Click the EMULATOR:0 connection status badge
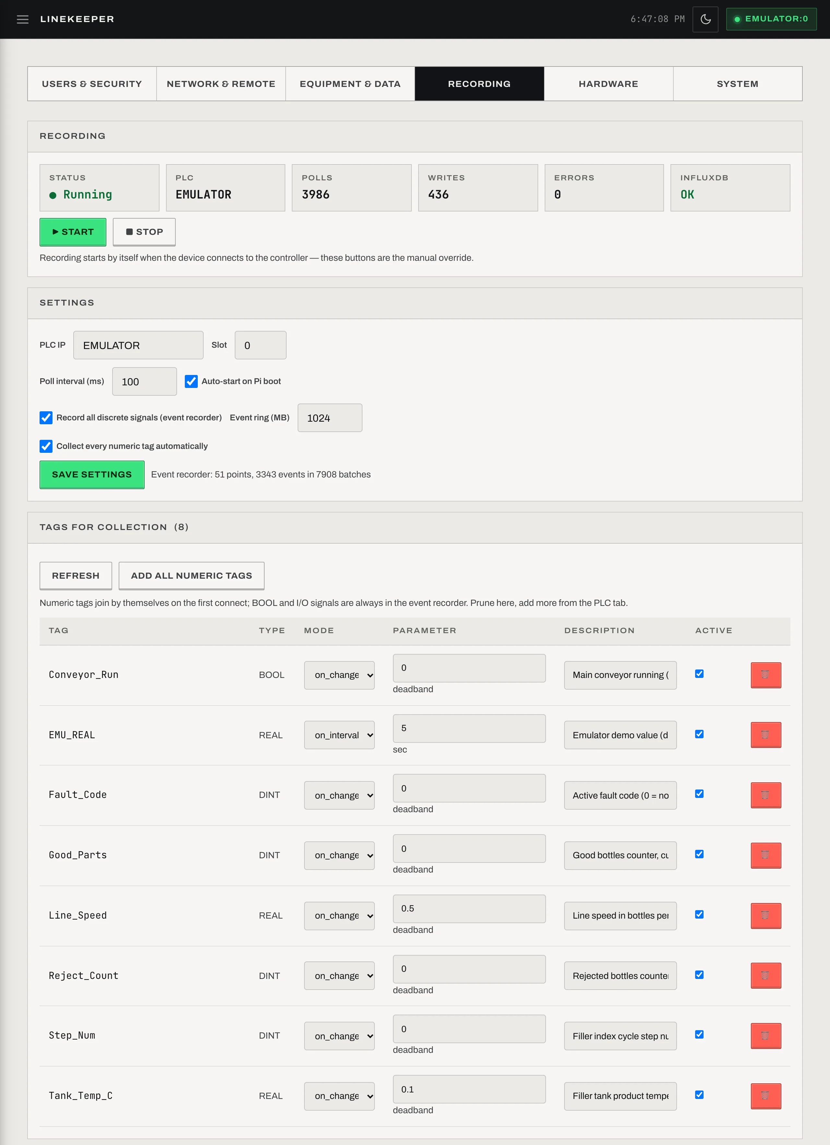The width and height of the screenshot is (830, 1145). coord(771,19)
